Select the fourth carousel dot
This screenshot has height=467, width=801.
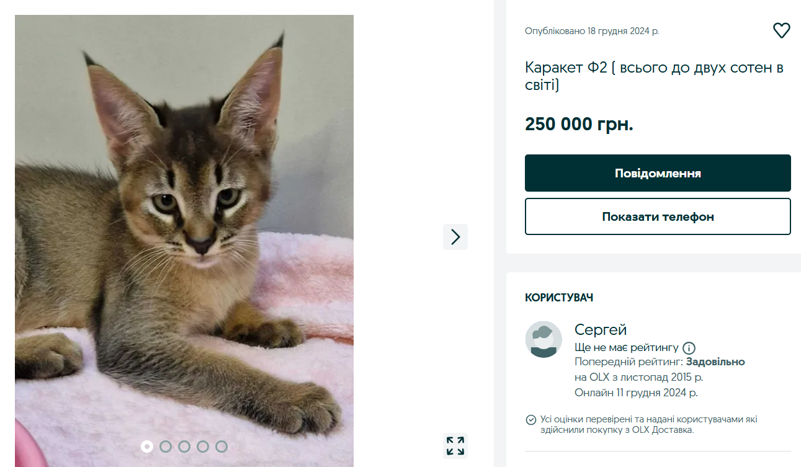point(203,446)
